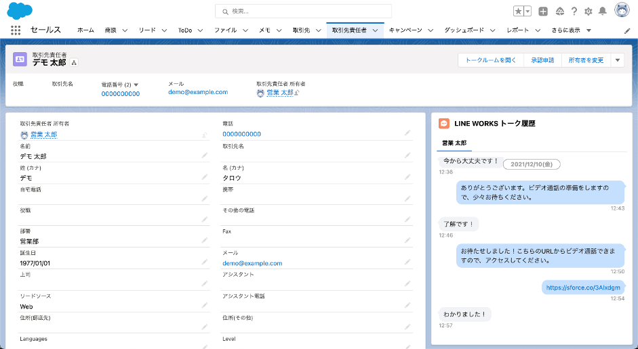
Task: Click the Favorites star icon
Action: coord(519,11)
